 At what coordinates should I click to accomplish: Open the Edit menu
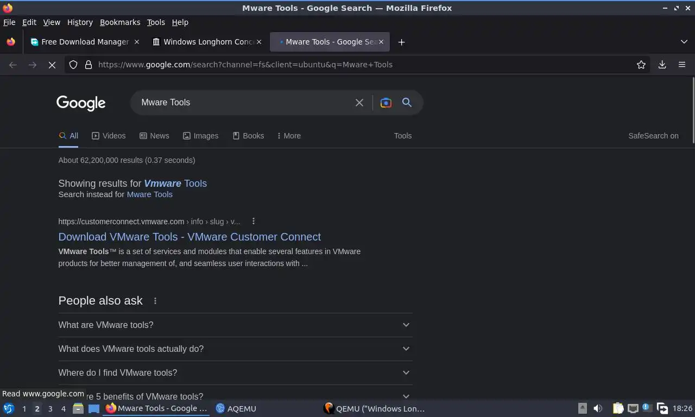pyautogui.click(x=29, y=22)
